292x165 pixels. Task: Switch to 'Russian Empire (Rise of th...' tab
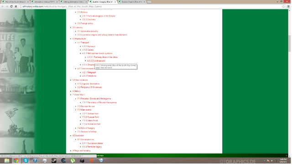[132, 2]
